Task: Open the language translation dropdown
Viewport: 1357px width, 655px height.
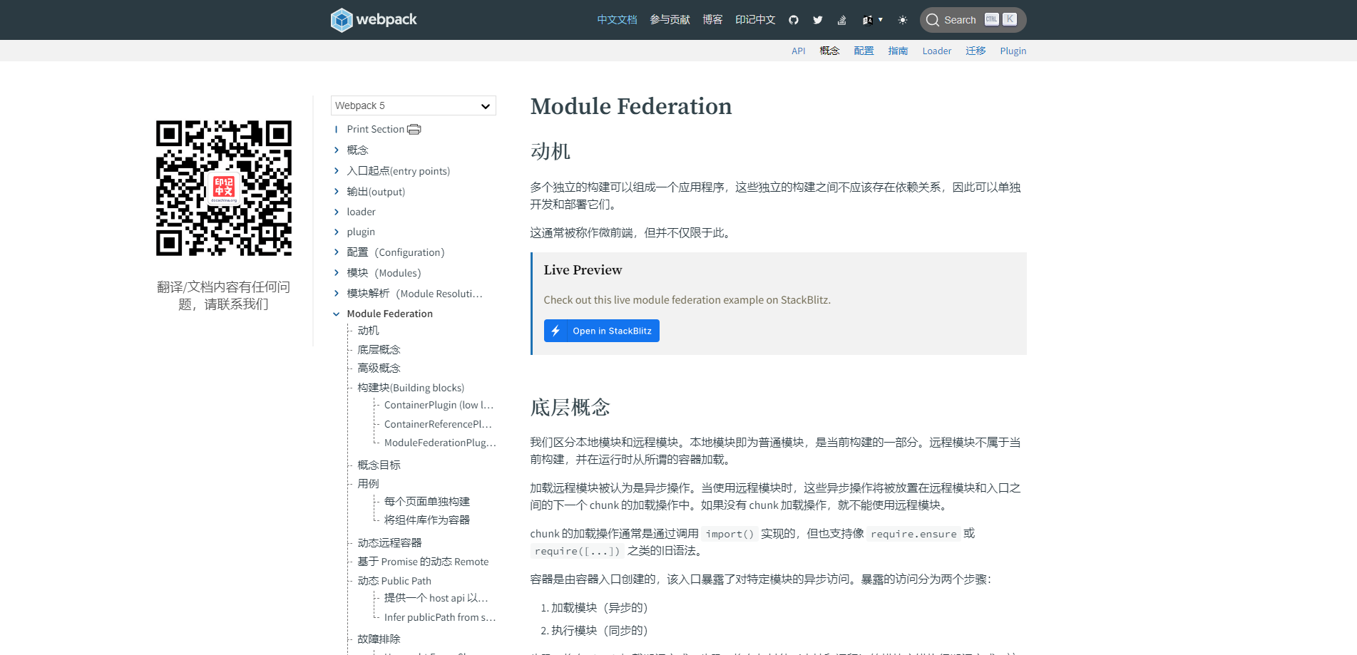Action: point(872,20)
